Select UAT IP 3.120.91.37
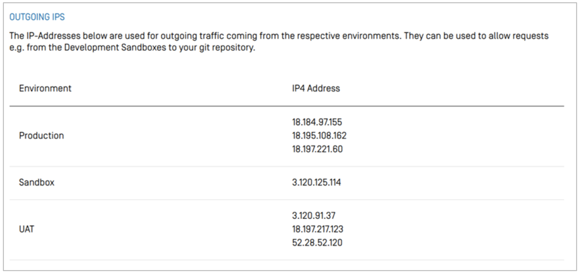 coord(314,216)
